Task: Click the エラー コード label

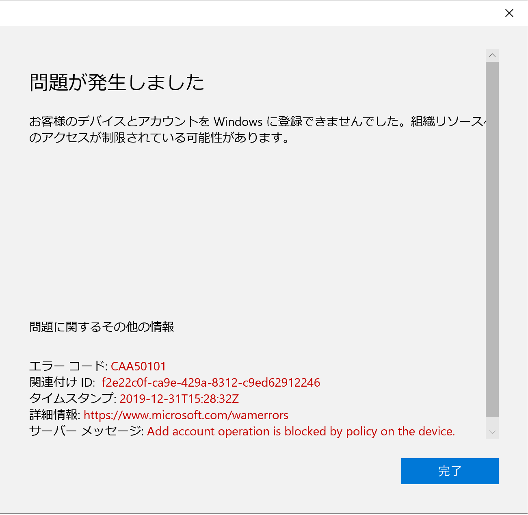Action: pyautogui.click(x=68, y=366)
